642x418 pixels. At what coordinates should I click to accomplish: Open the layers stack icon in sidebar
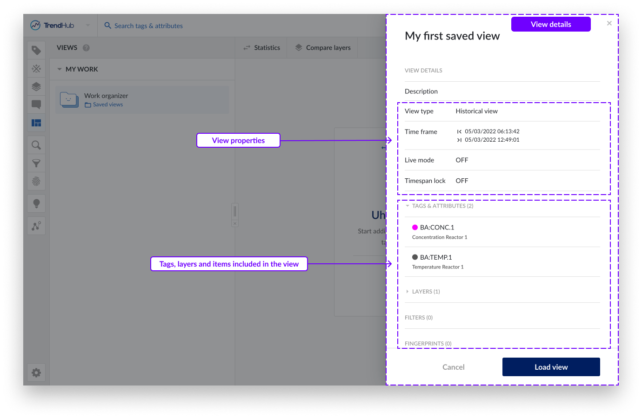click(36, 86)
